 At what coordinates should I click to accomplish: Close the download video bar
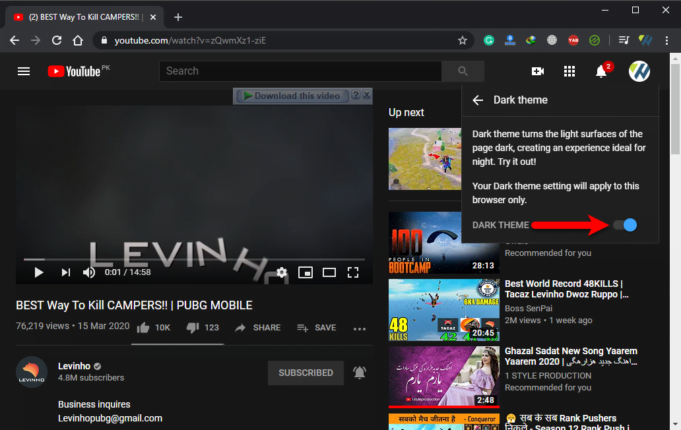pyautogui.click(x=366, y=95)
